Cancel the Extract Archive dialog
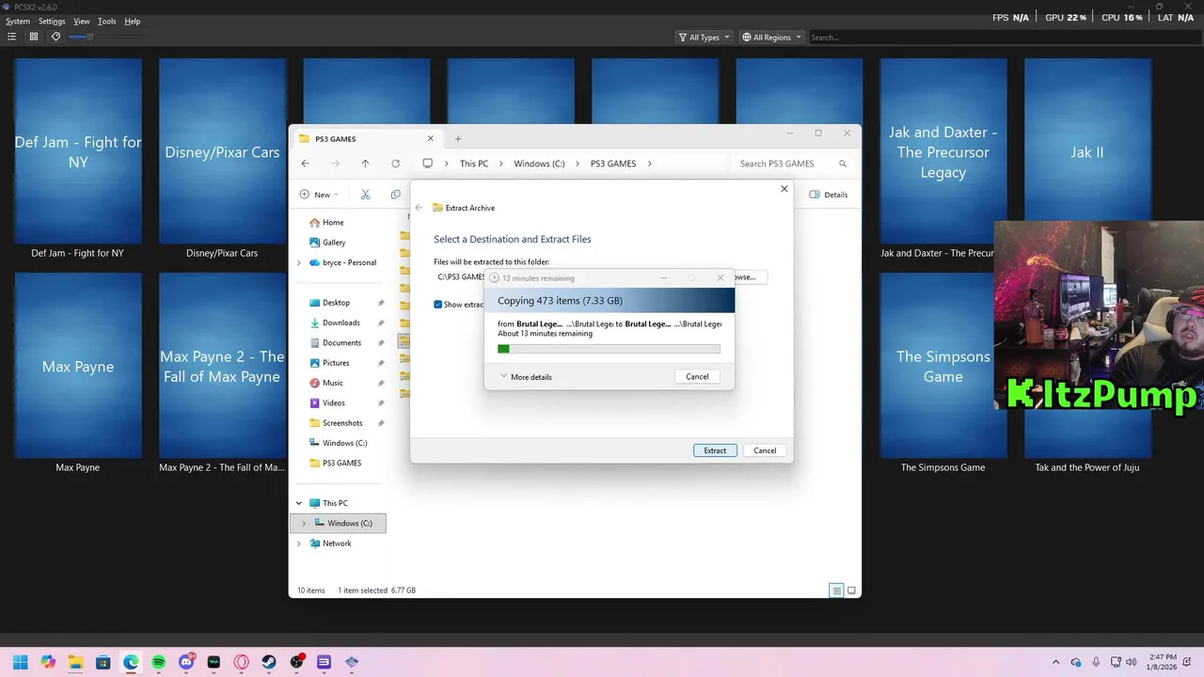The image size is (1204, 677). pos(765,450)
